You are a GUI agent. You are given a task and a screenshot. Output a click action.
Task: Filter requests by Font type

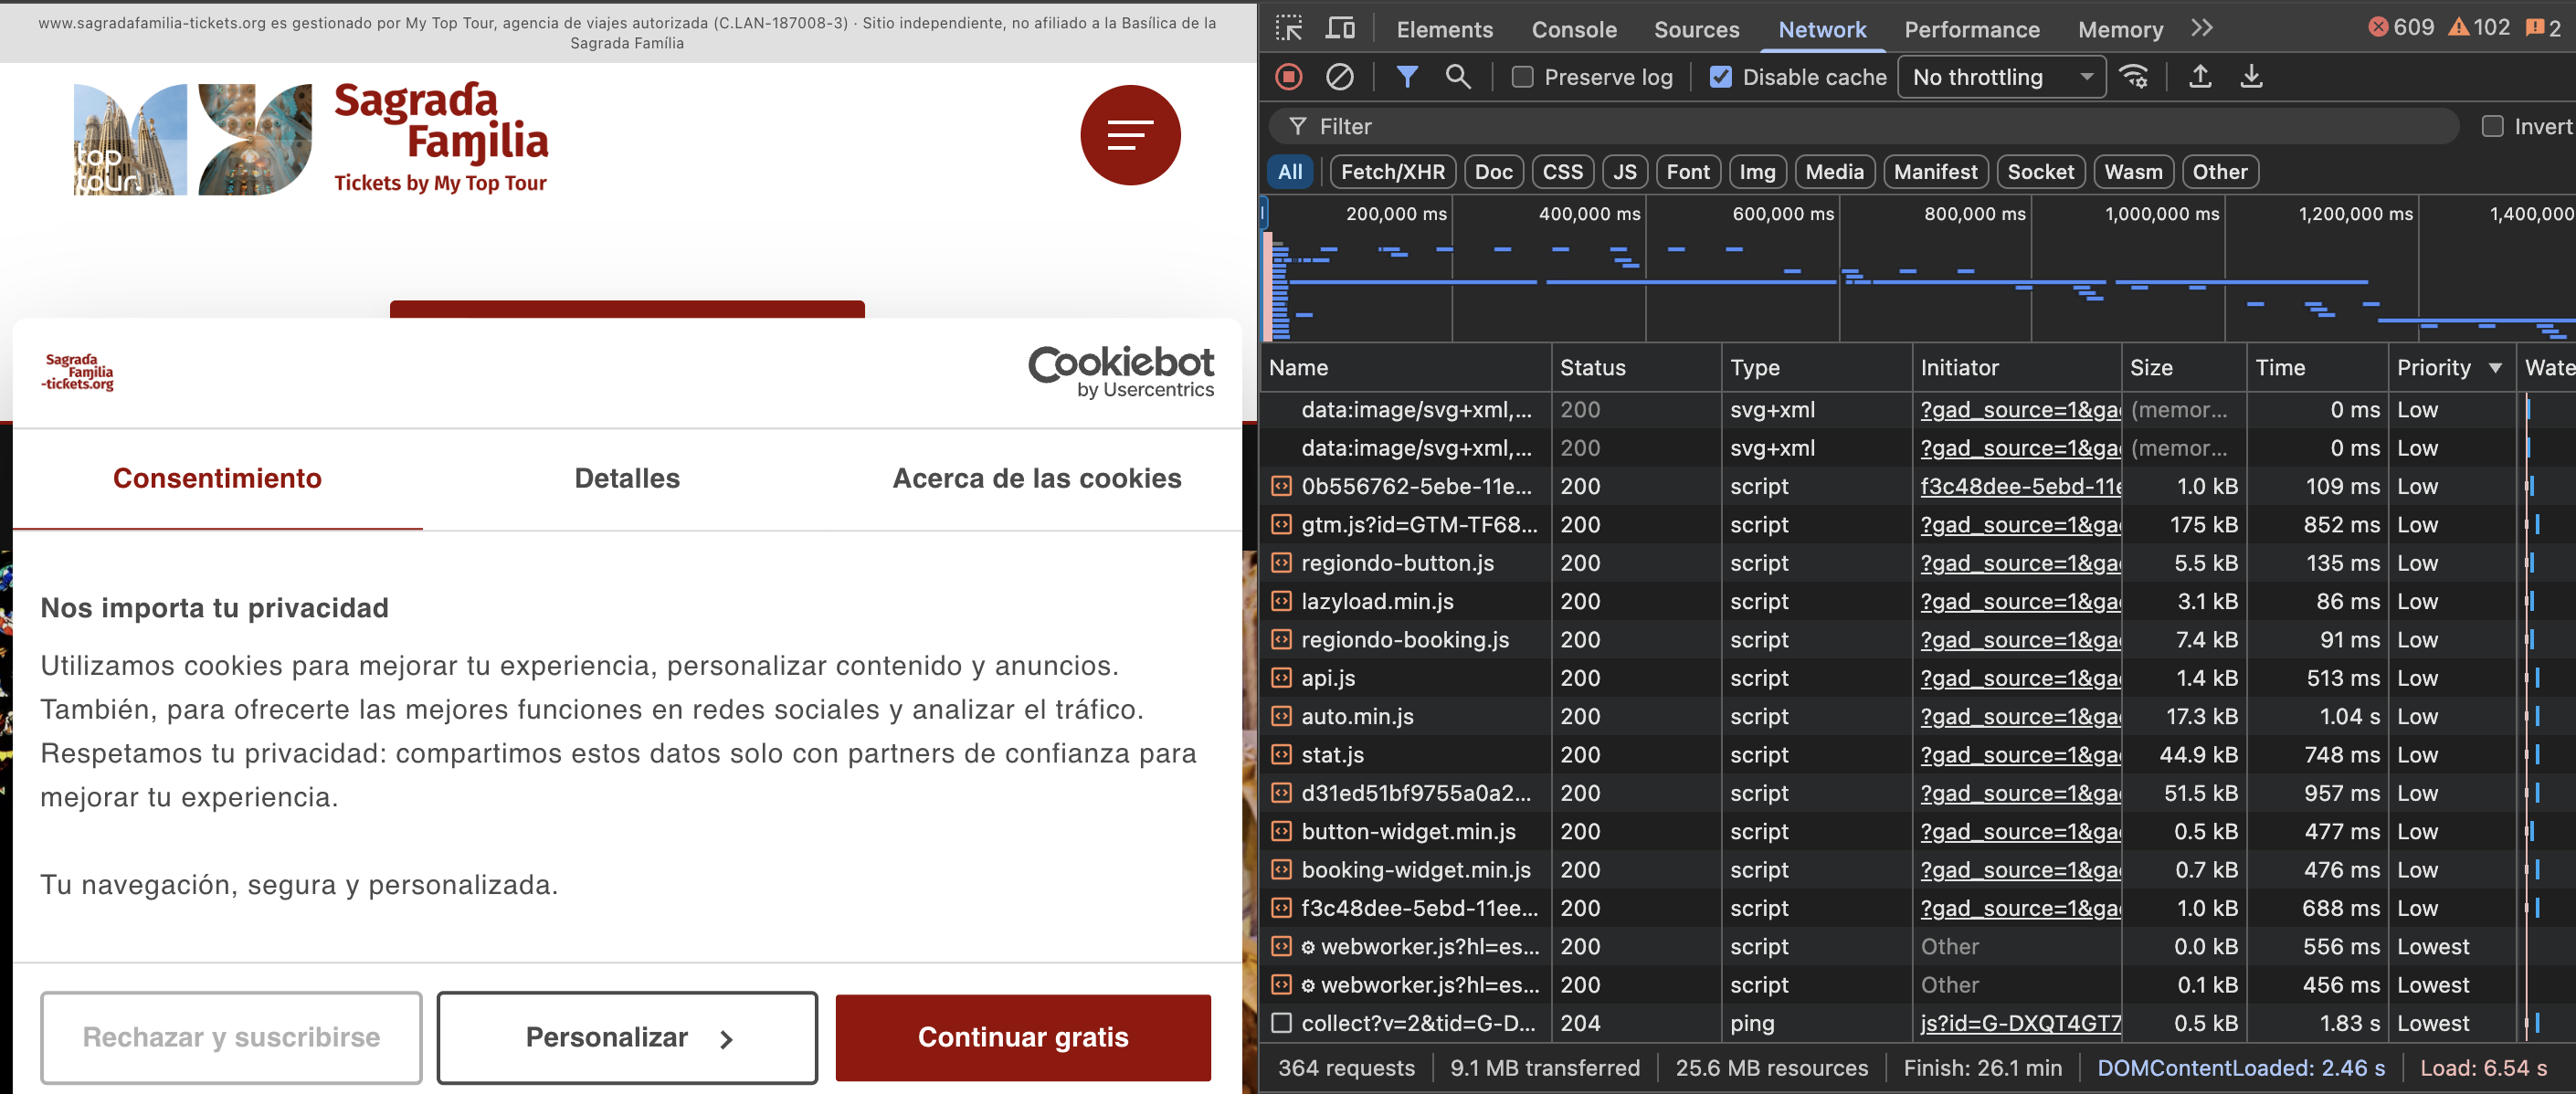(x=1688, y=172)
